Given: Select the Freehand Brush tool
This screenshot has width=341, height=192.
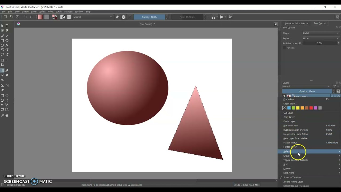Looking at the screenshot, I should [x=2, y=36].
